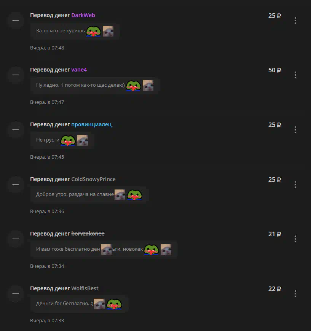
Task: Open the WolfisBest profile link
Action: point(85,288)
